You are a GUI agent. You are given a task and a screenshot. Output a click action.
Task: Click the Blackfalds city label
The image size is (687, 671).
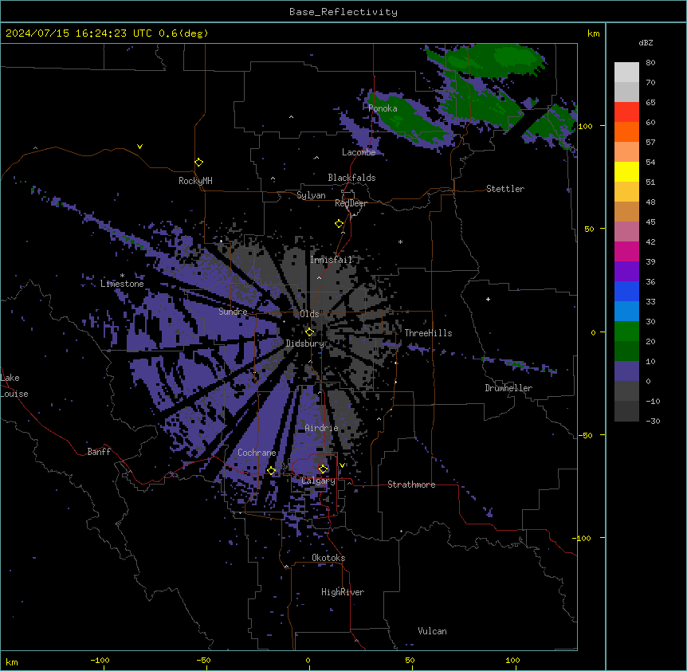(351, 178)
